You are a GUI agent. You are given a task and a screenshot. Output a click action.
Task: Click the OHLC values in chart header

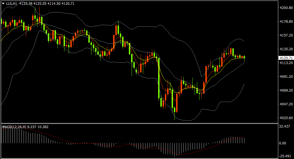pos(47,4)
